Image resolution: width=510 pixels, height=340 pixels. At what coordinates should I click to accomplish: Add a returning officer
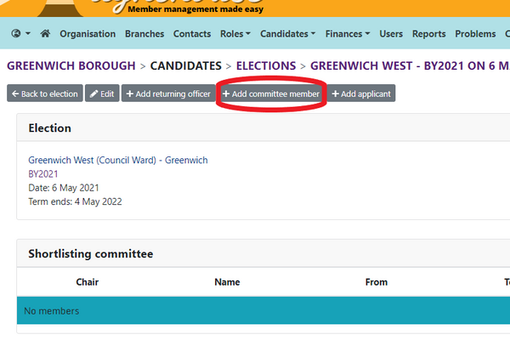(x=168, y=93)
